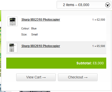Click the Subtotal label in green bar
The width and height of the screenshot is (112, 92).
coord(84,63)
